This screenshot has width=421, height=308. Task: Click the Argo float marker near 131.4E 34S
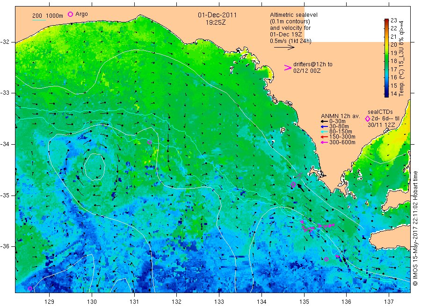(150, 142)
